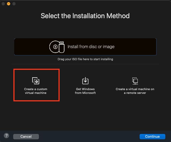The height and width of the screenshot is (142, 171).
Task: Click the greyed-out zoom button in title bar
Action: pyautogui.click(x=14, y=4)
